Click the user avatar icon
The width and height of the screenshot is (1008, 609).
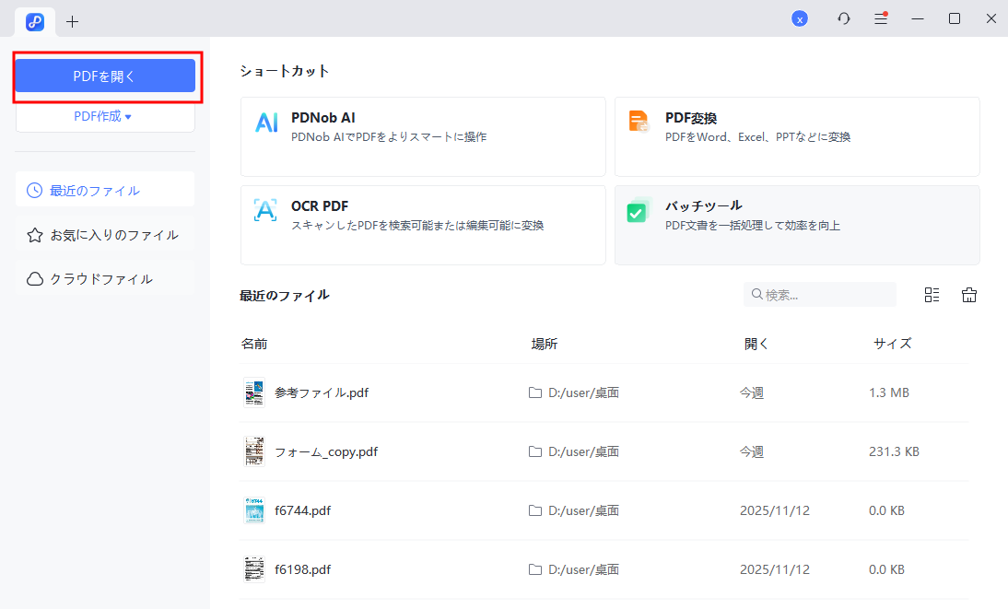point(800,18)
